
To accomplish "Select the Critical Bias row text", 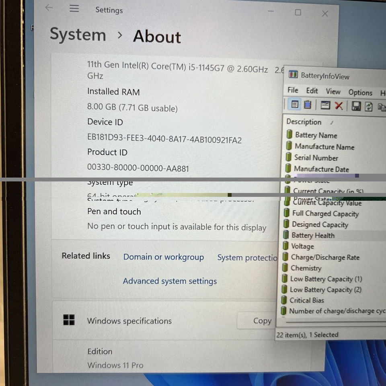I will [x=306, y=300].
